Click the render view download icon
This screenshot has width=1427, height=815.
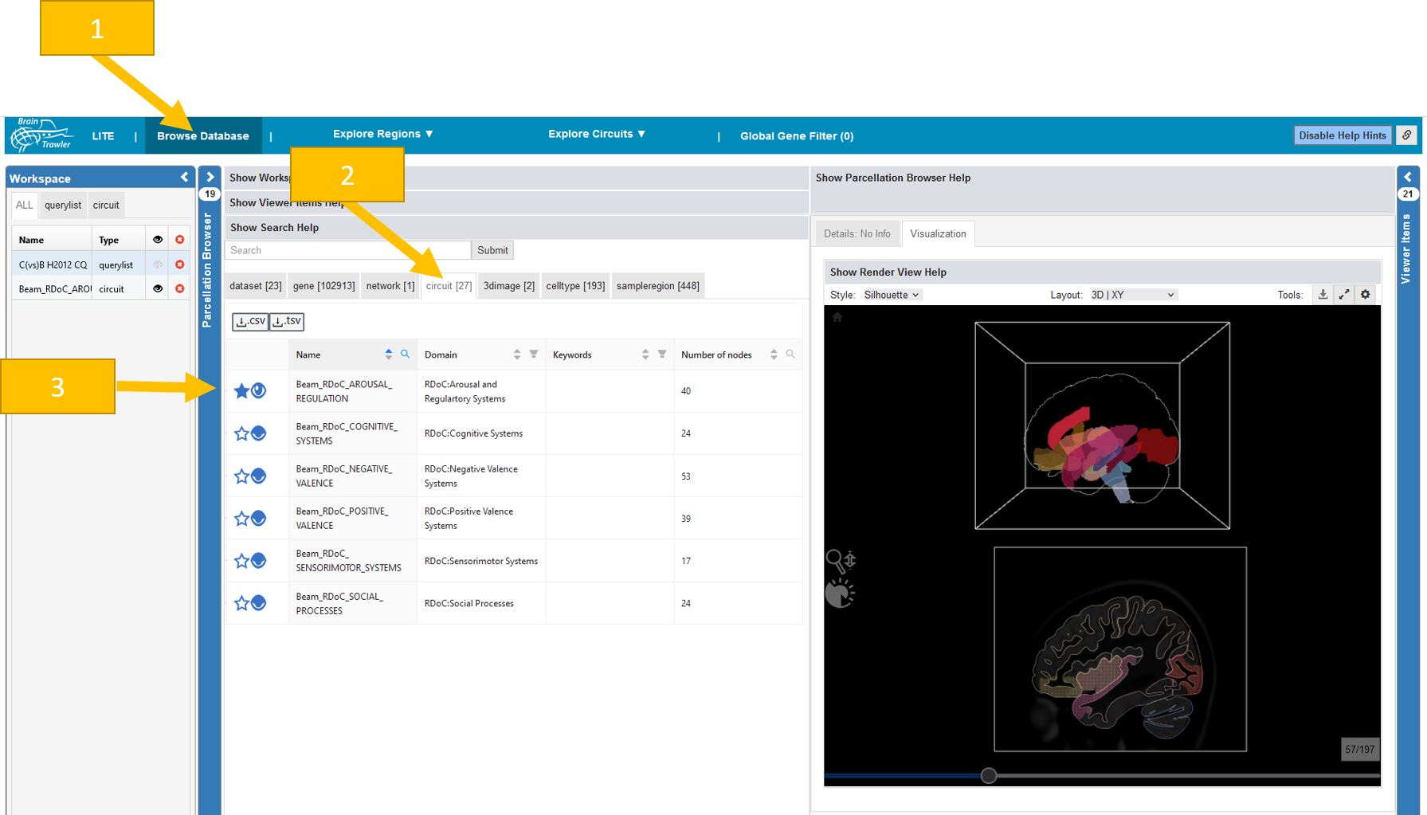pyautogui.click(x=1323, y=295)
